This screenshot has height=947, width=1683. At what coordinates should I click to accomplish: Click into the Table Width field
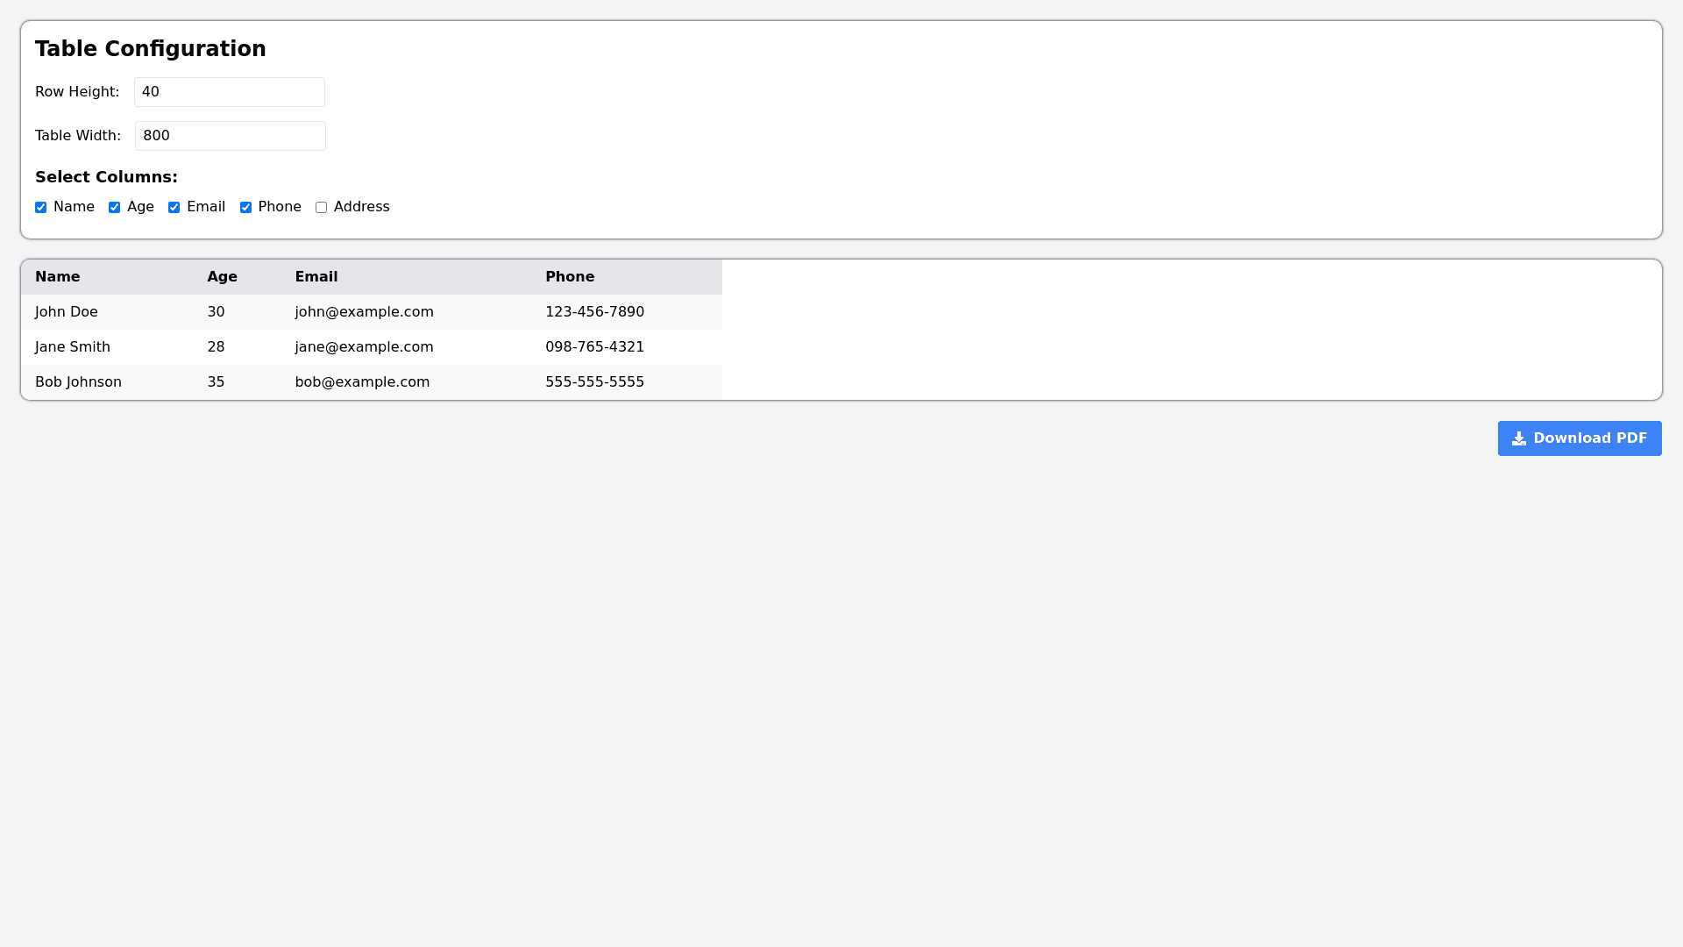230,136
